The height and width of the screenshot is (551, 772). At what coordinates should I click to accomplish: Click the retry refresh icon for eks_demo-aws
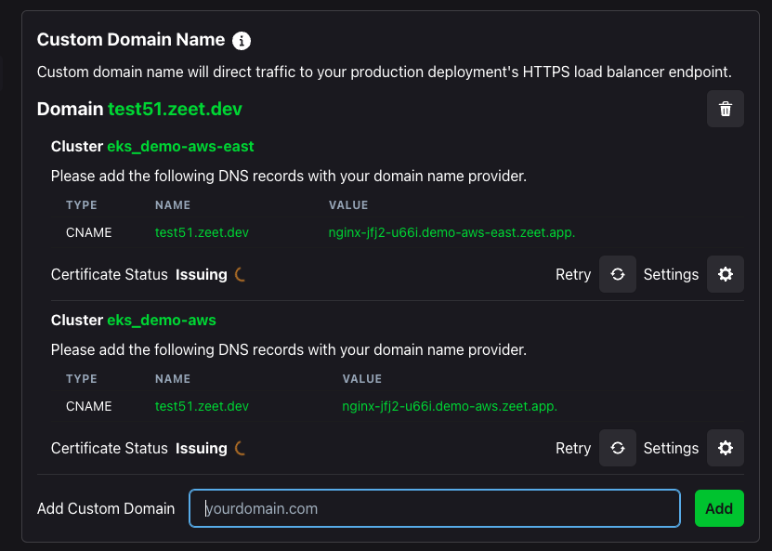pos(618,448)
